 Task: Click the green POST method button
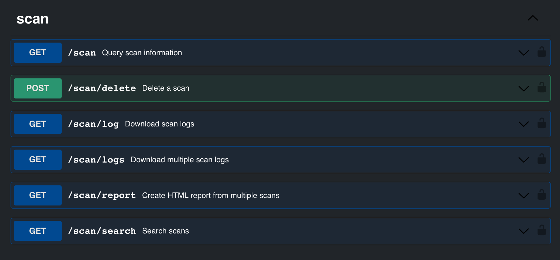click(38, 88)
